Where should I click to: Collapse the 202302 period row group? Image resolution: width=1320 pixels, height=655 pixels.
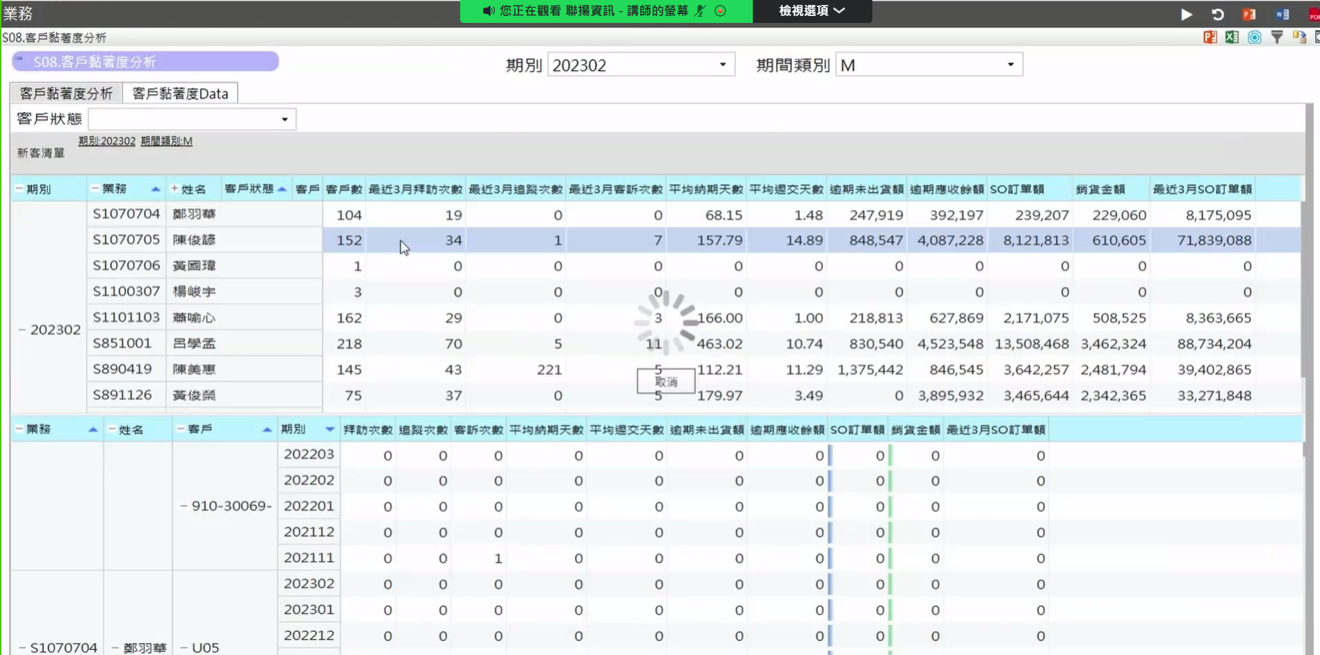(22, 330)
